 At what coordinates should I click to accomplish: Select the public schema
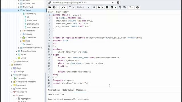pos(21,95)
